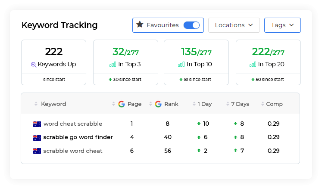Sort by Comp column arrows

(x=263, y=104)
